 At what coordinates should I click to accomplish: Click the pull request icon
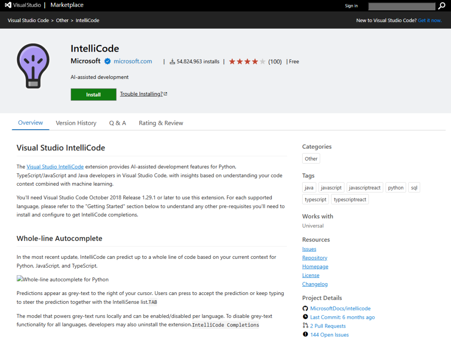click(x=305, y=325)
